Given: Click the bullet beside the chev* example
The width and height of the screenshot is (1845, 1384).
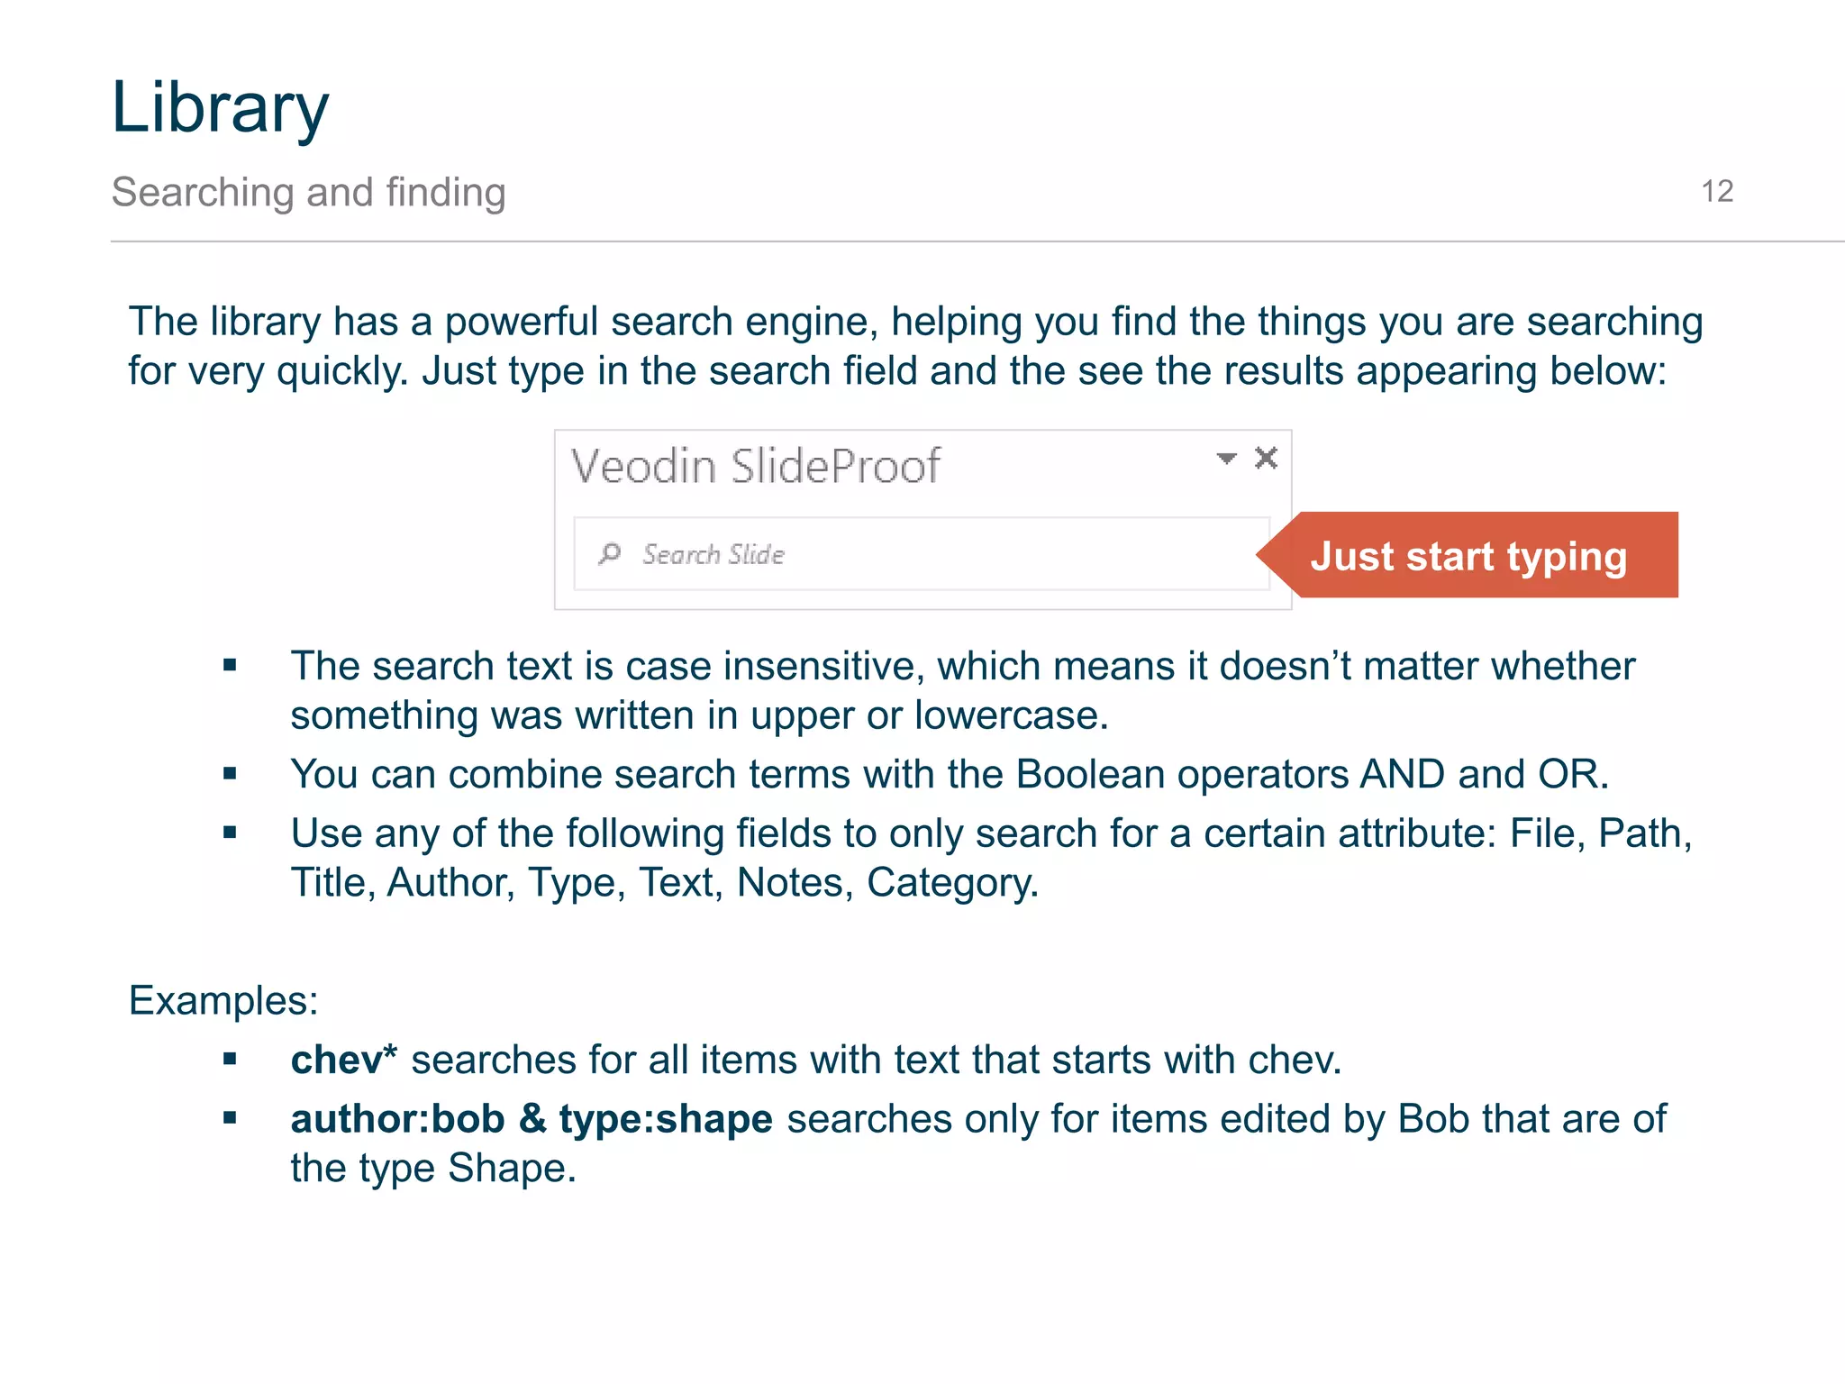Looking at the screenshot, I should click(231, 1061).
